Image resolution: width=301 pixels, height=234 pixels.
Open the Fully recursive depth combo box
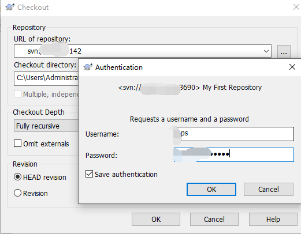(46, 126)
